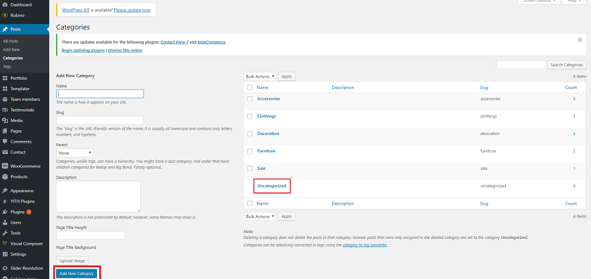Click the Products box icon
Viewport: 591px width, 279px height.
(x=5, y=177)
